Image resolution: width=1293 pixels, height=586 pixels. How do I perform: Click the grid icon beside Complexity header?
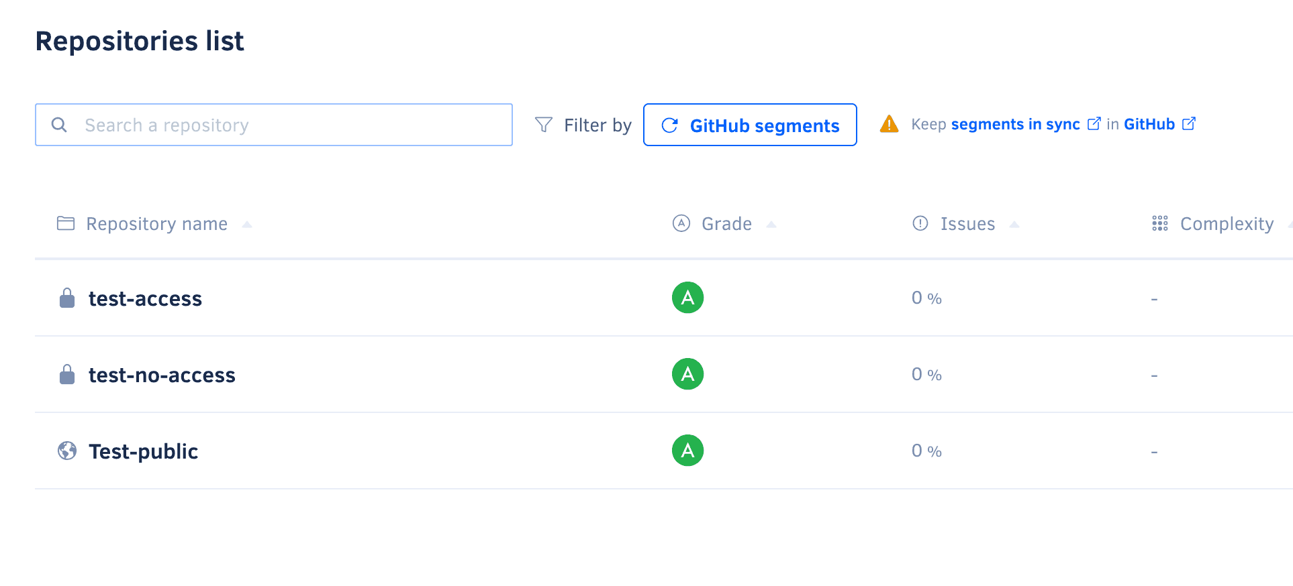pyautogui.click(x=1159, y=223)
